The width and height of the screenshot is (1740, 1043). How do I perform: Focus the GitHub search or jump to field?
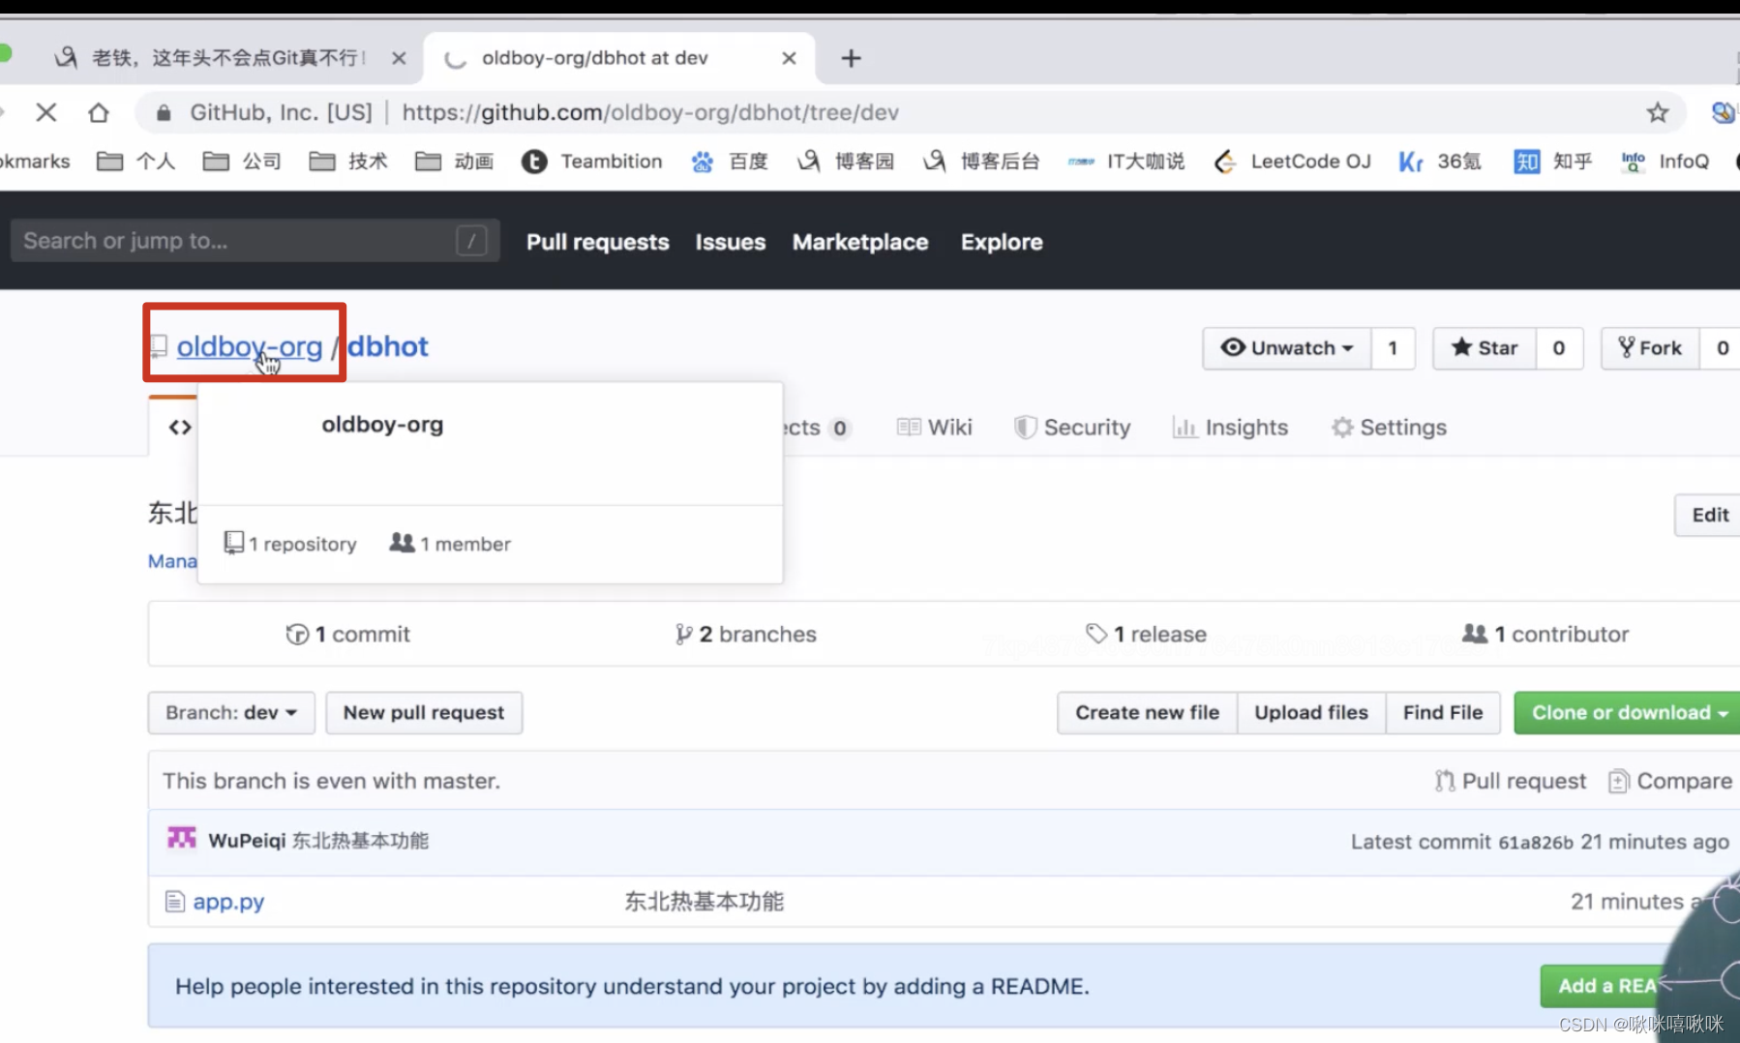tap(255, 241)
